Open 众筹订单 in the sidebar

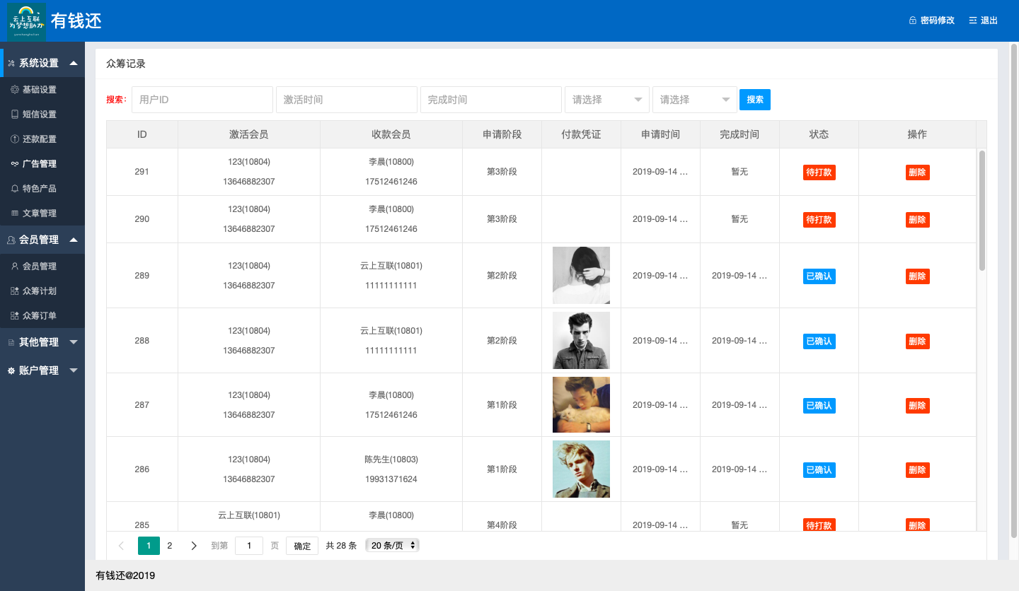(x=40, y=316)
